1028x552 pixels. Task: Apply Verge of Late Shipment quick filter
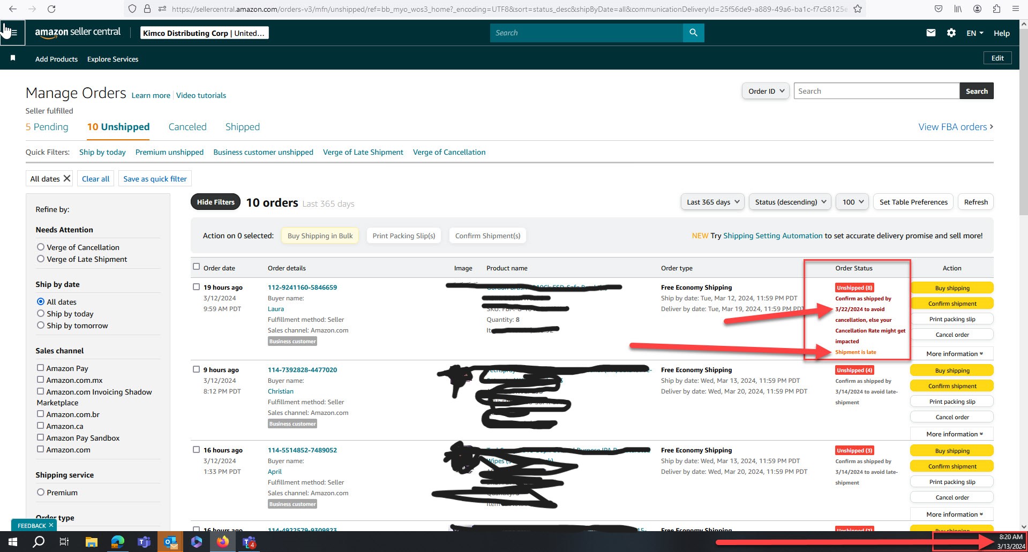pyautogui.click(x=363, y=152)
